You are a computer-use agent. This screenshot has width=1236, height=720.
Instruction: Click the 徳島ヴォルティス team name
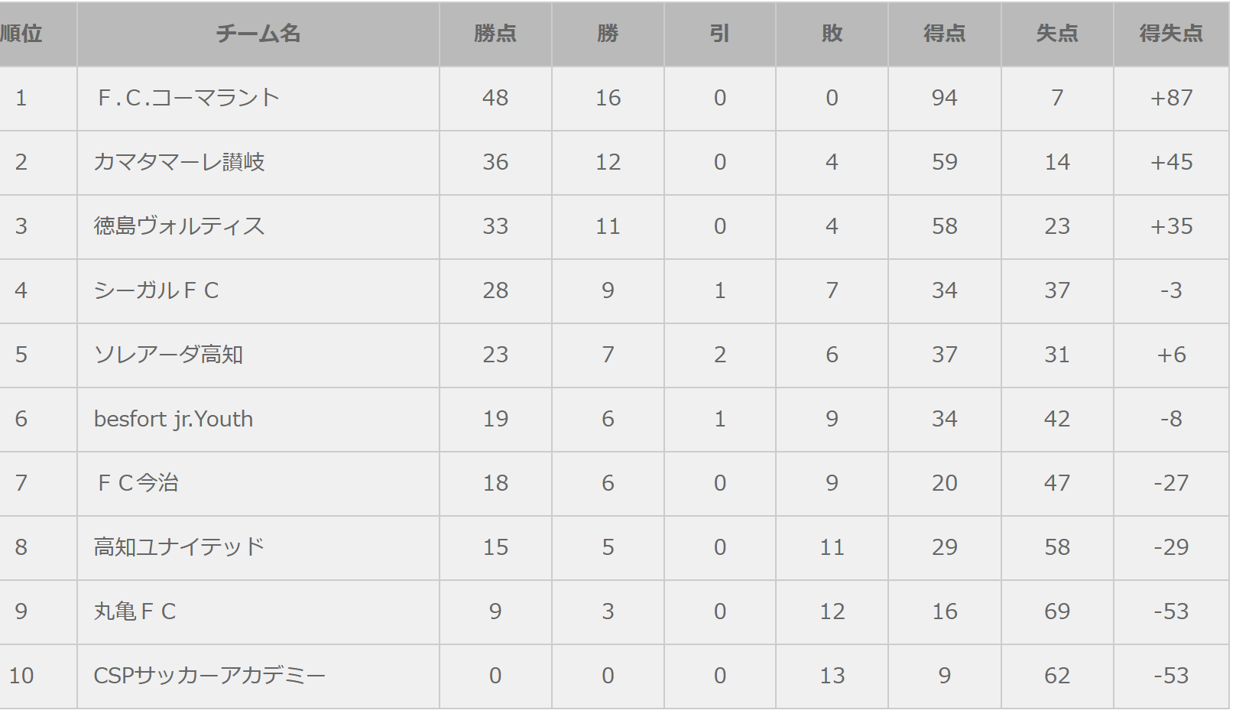click(179, 226)
